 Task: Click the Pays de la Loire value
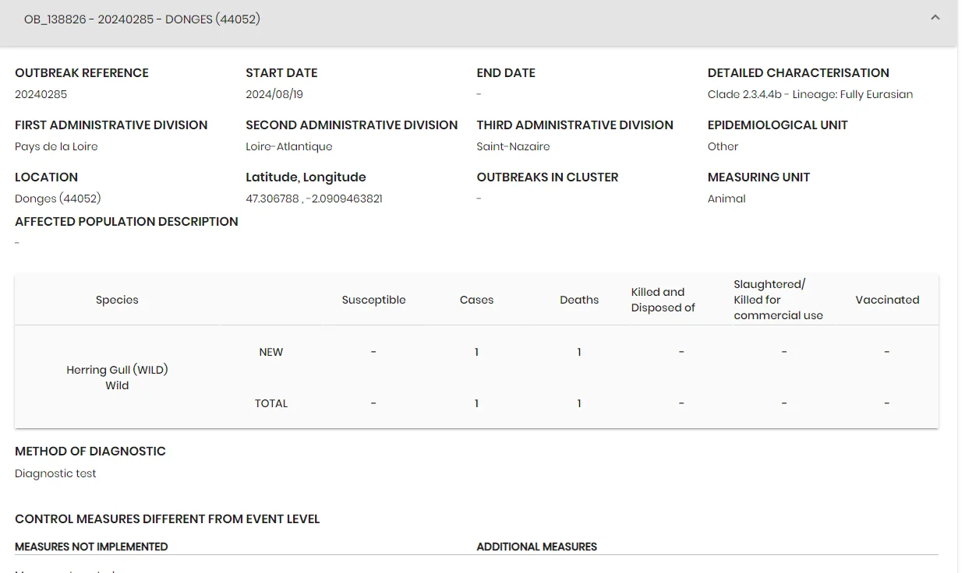point(56,146)
